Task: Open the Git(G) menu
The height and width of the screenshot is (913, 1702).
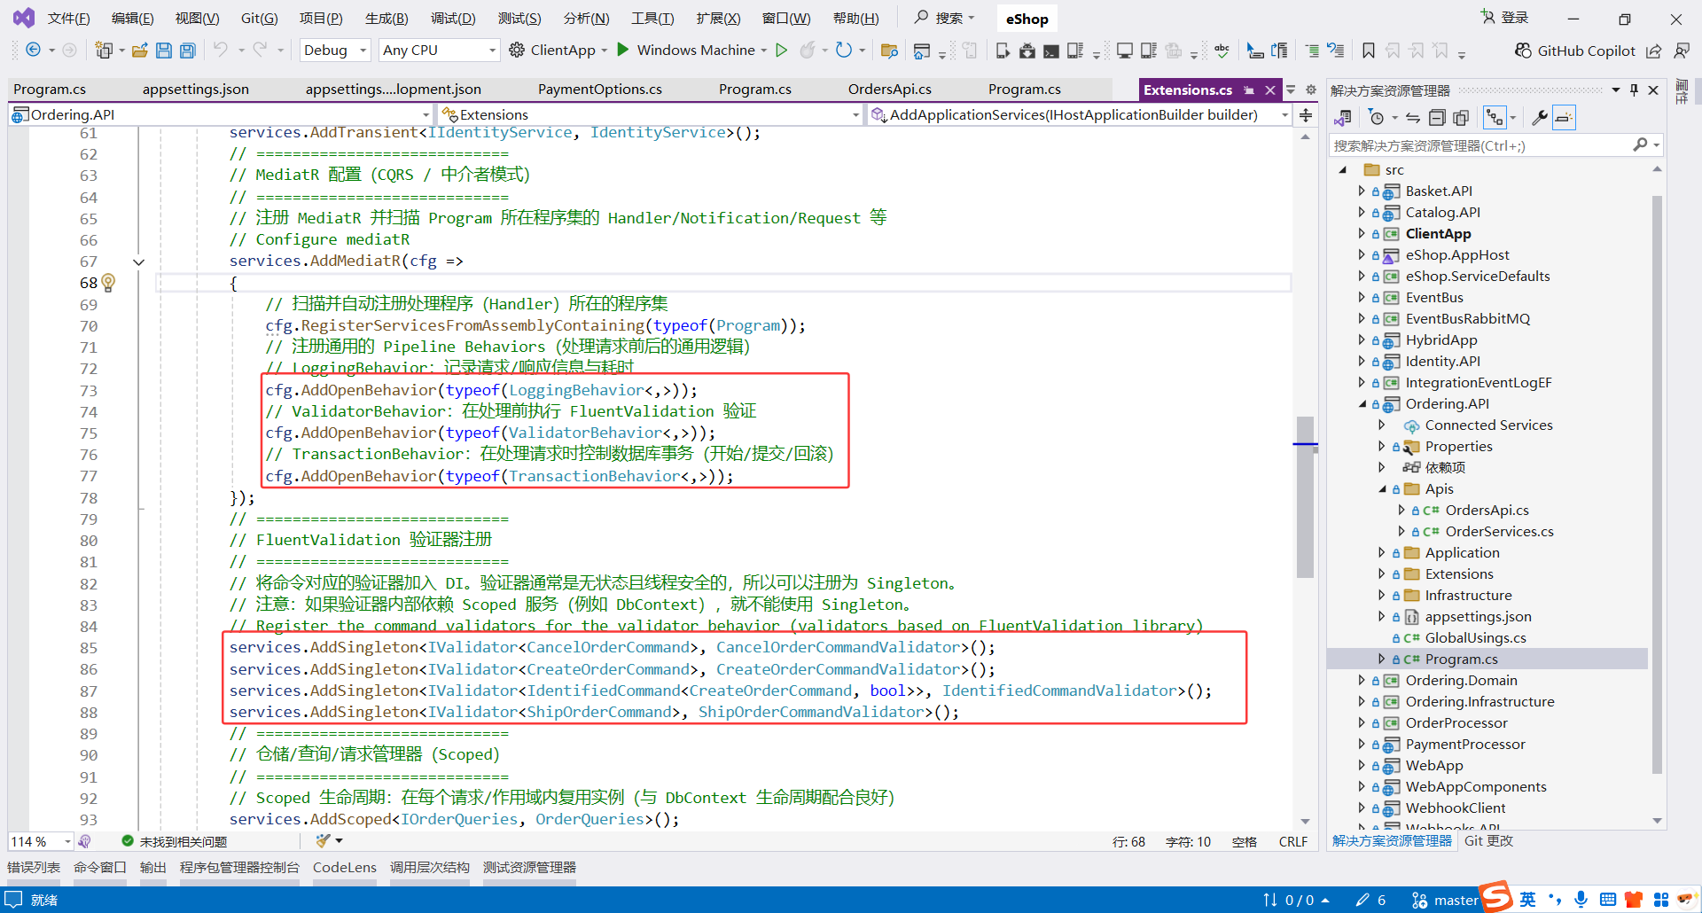Action: click(260, 18)
